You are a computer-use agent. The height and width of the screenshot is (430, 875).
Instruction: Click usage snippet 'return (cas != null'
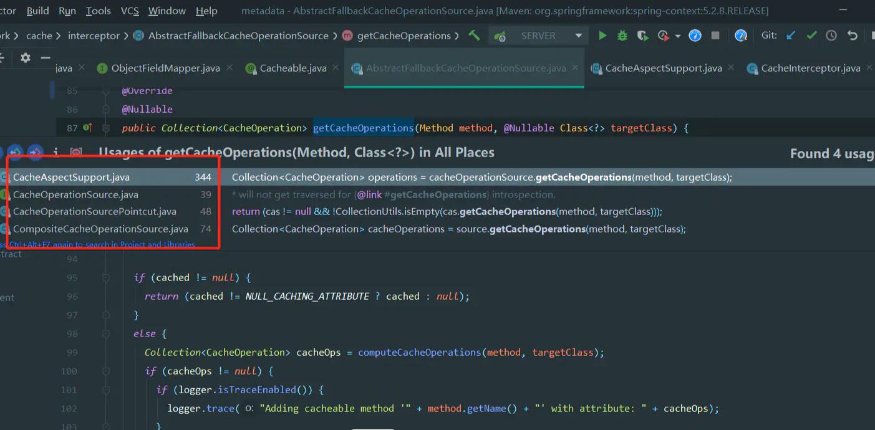(x=447, y=211)
